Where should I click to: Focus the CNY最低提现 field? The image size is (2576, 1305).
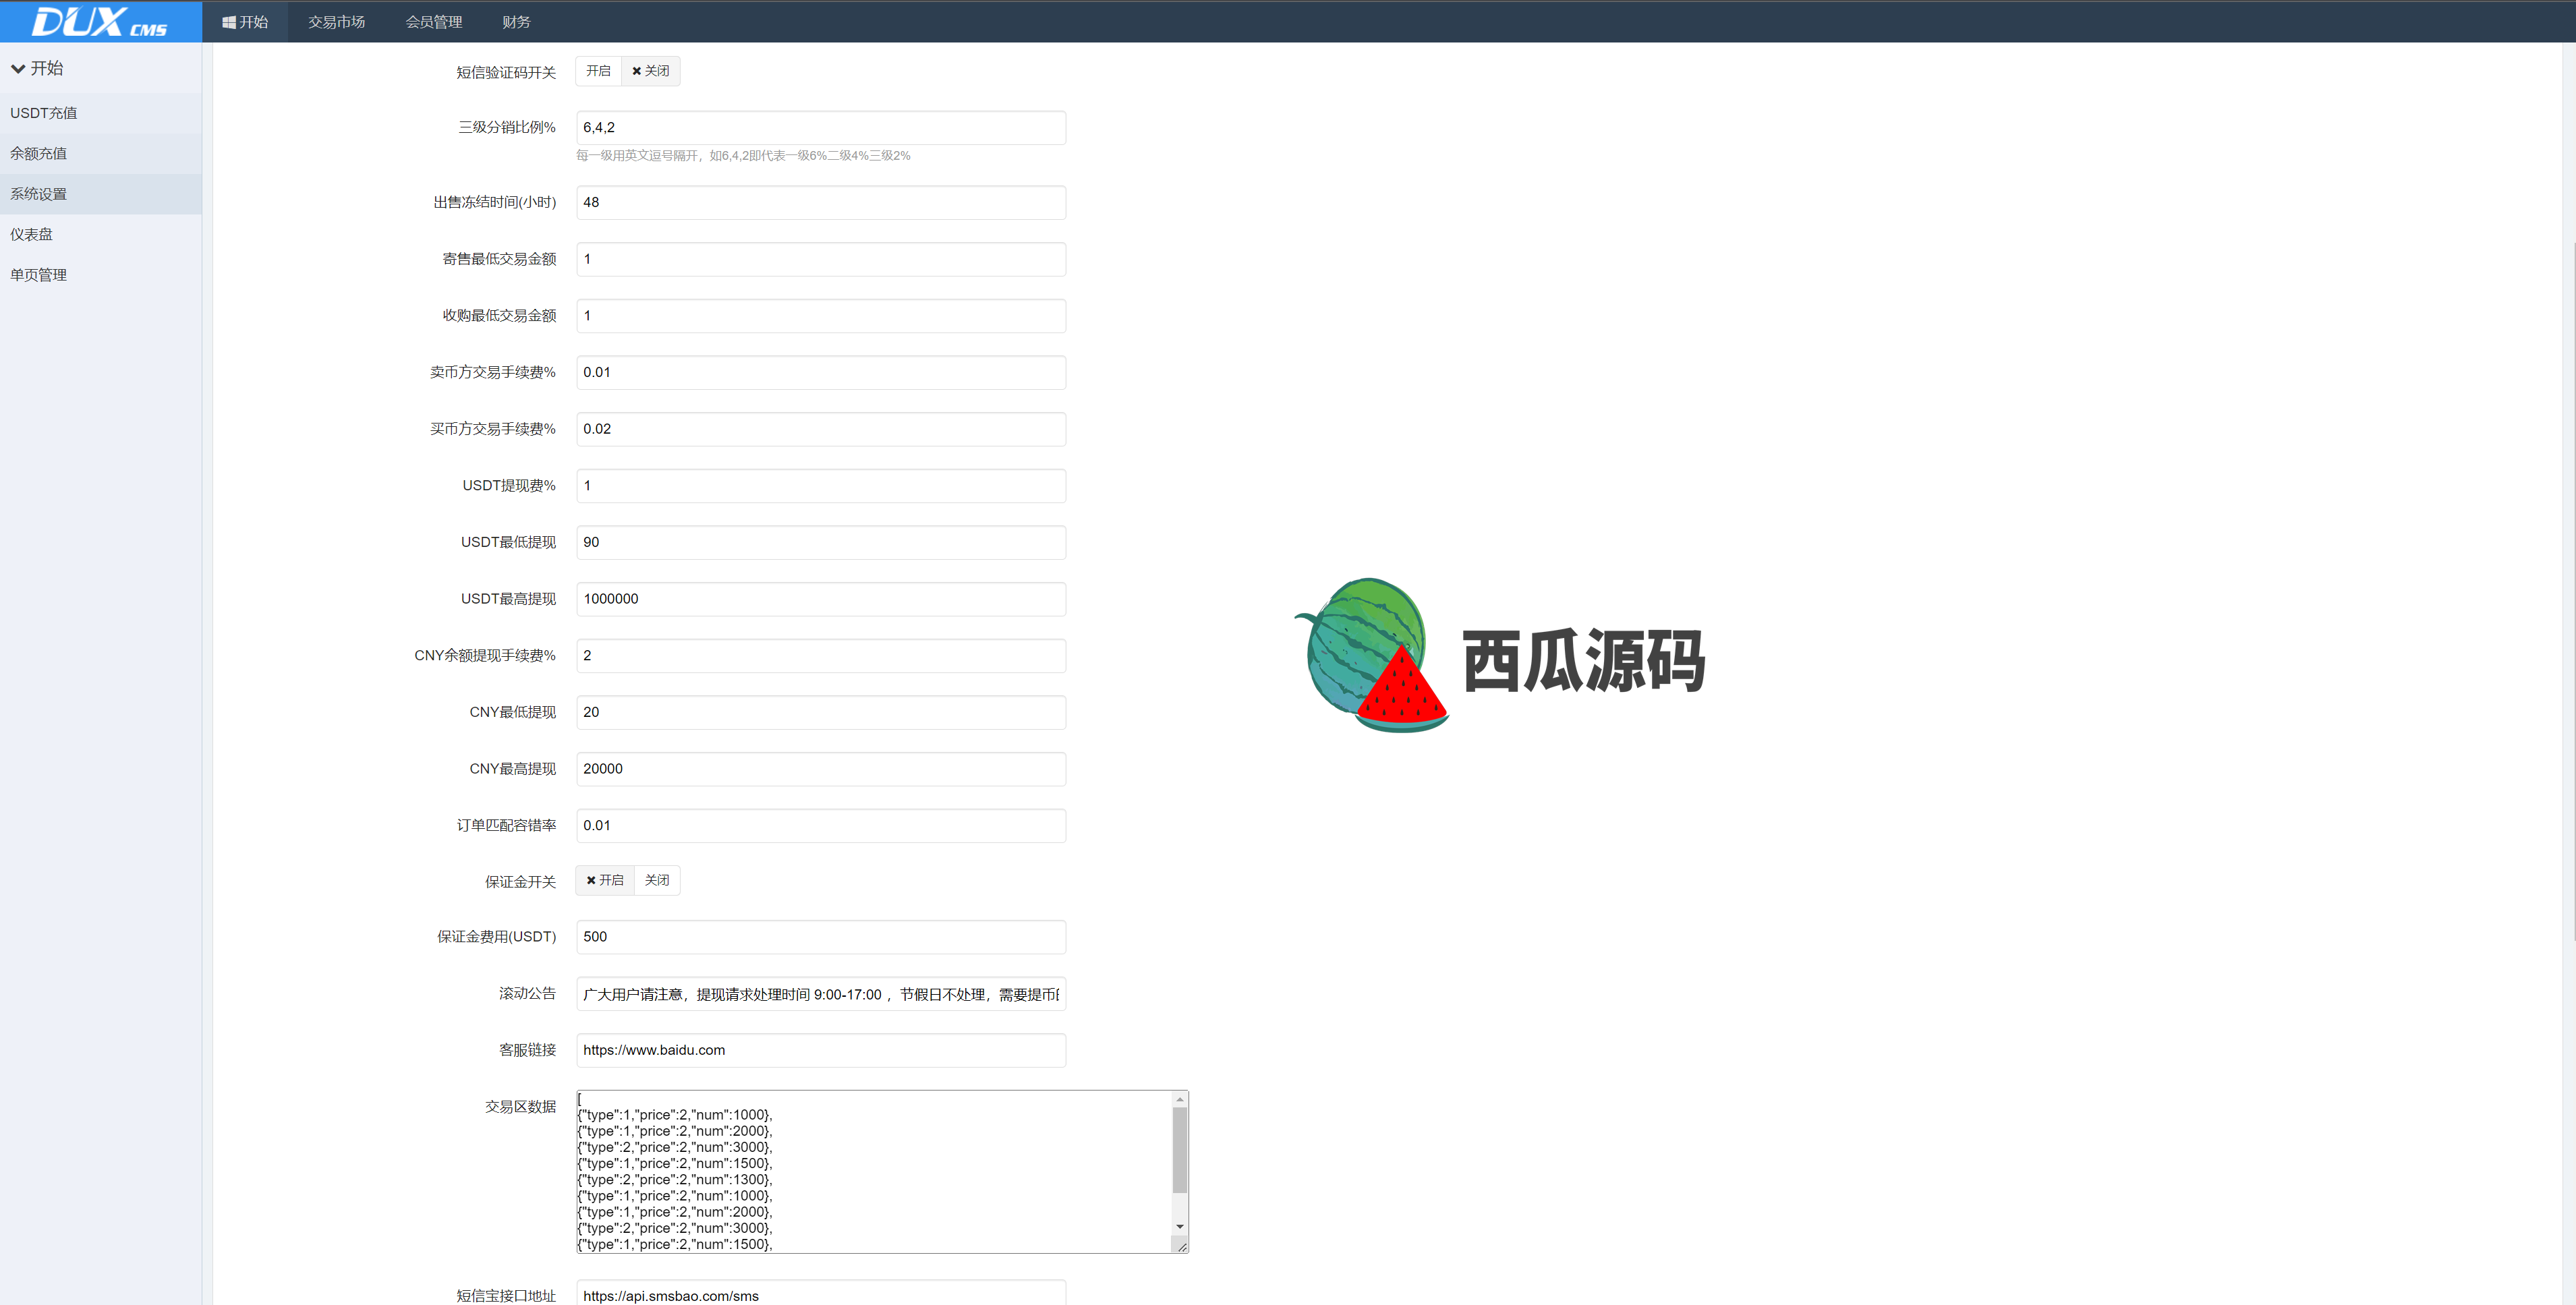(x=821, y=712)
